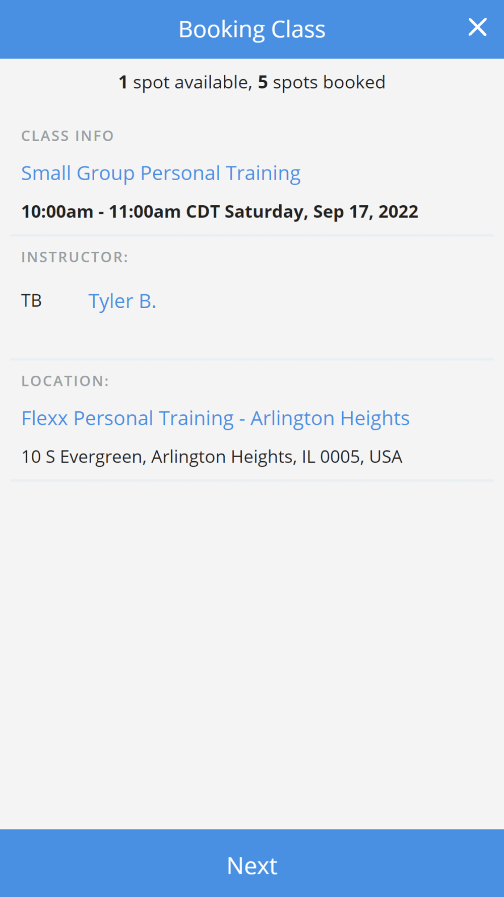
Task: Tap the IL 0005, USA address portion
Action: [x=352, y=457]
